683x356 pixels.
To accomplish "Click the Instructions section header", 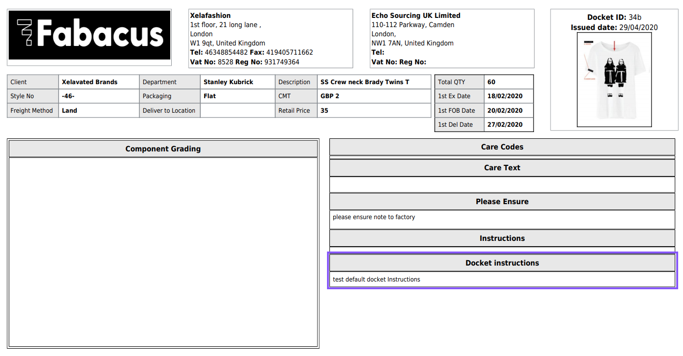I will click(502, 238).
